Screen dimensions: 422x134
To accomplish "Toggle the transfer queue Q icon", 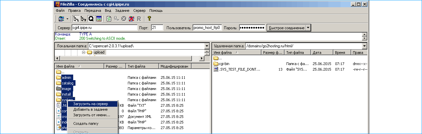I will pyautogui.click(x=91, y=19).
